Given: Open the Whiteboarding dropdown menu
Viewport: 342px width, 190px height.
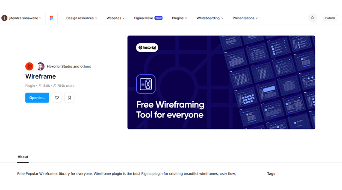Looking at the screenshot, I should (210, 18).
